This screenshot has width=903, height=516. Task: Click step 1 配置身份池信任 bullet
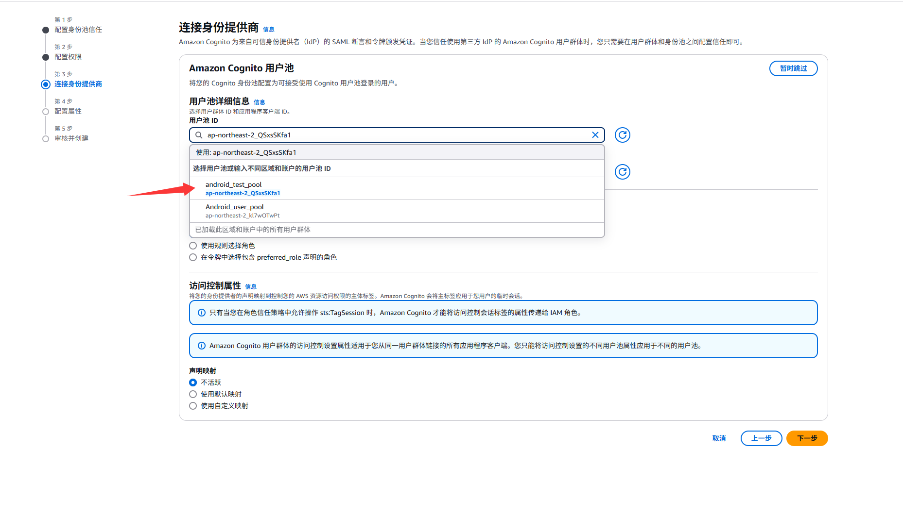[x=46, y=30]
